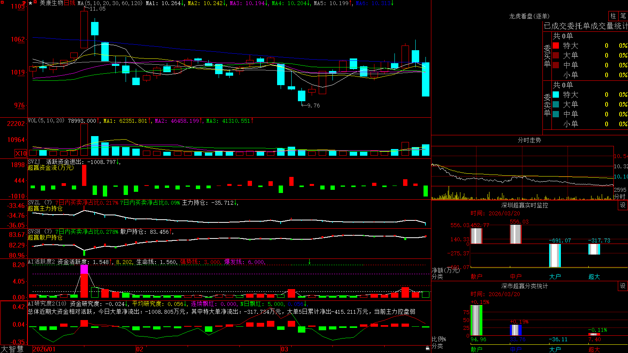Click the tall magenta-topped bar in AI活跃度 panel
Screen dimensions: 628x353
[84, 281]
